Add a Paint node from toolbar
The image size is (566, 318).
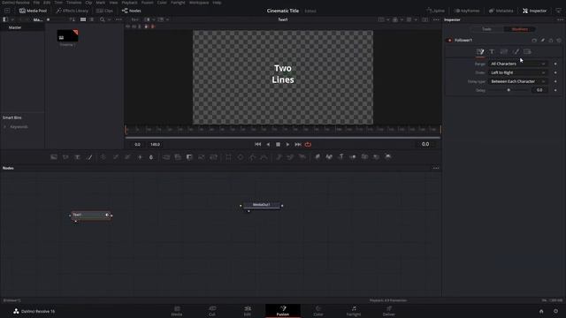[x=89, y=157]
